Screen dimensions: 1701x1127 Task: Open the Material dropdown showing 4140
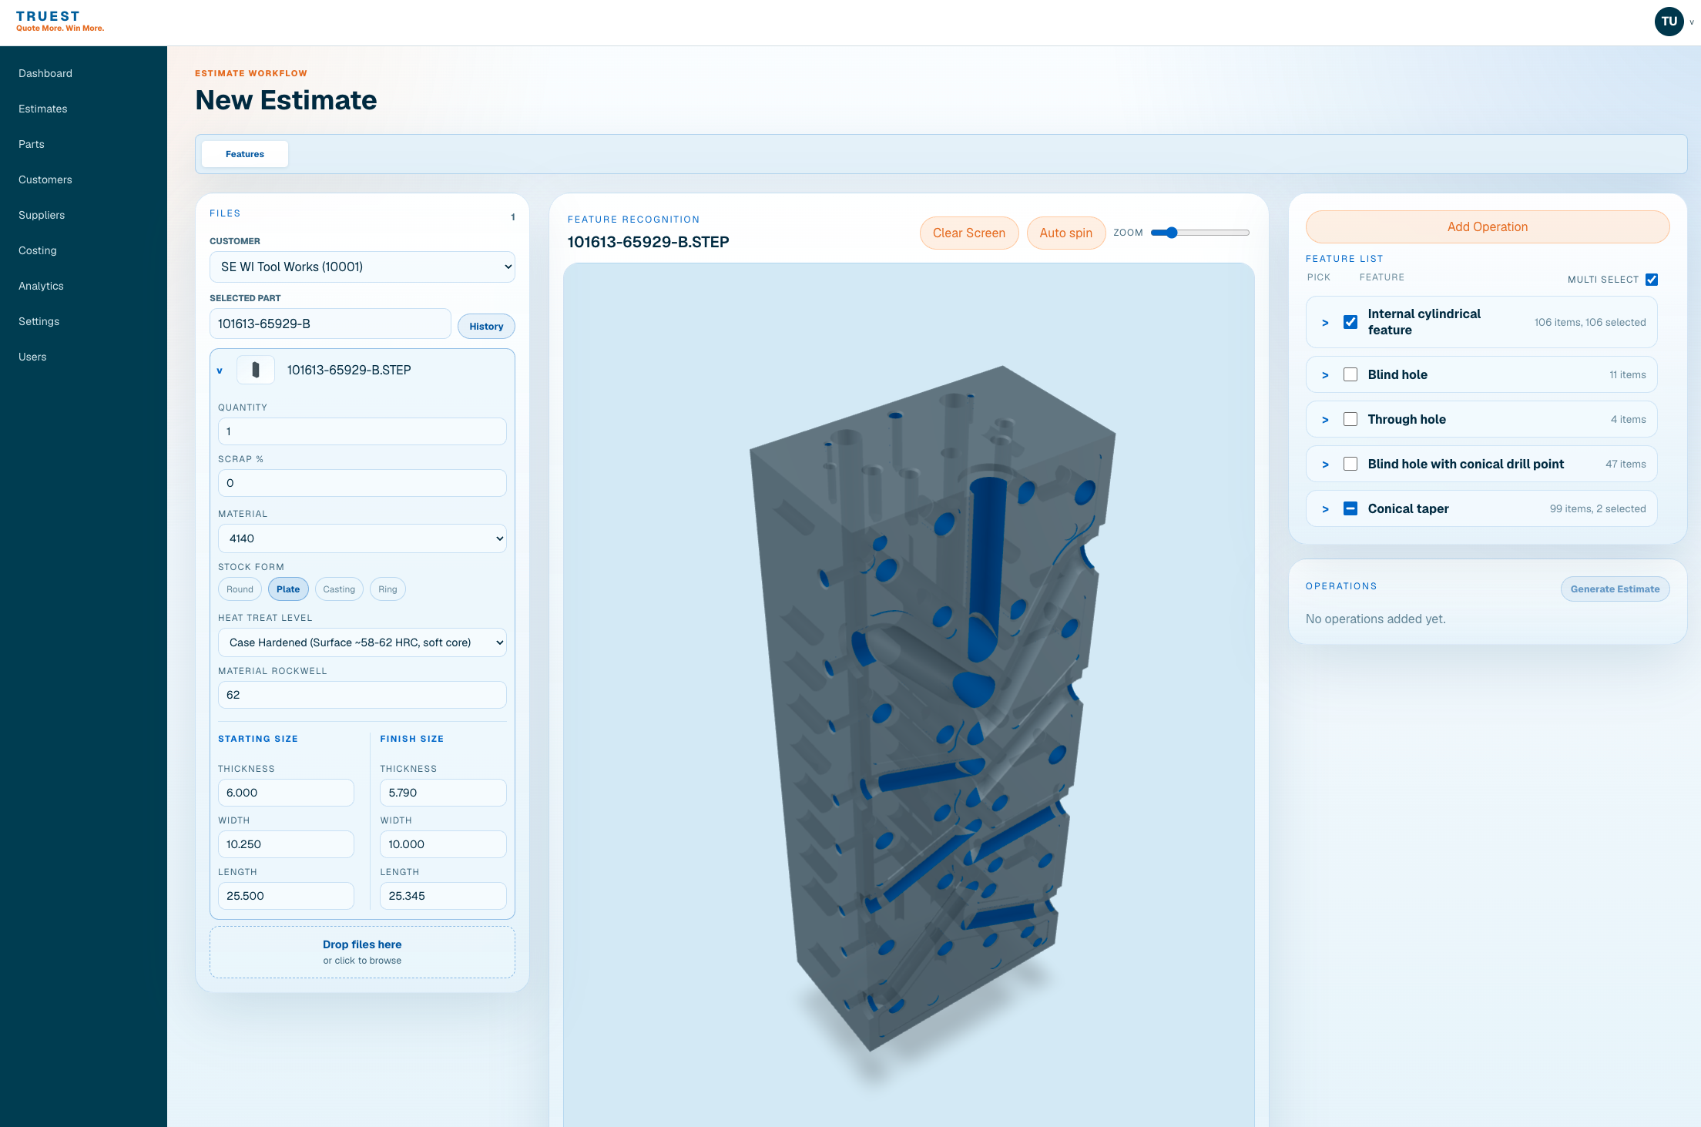click(362, 538)
